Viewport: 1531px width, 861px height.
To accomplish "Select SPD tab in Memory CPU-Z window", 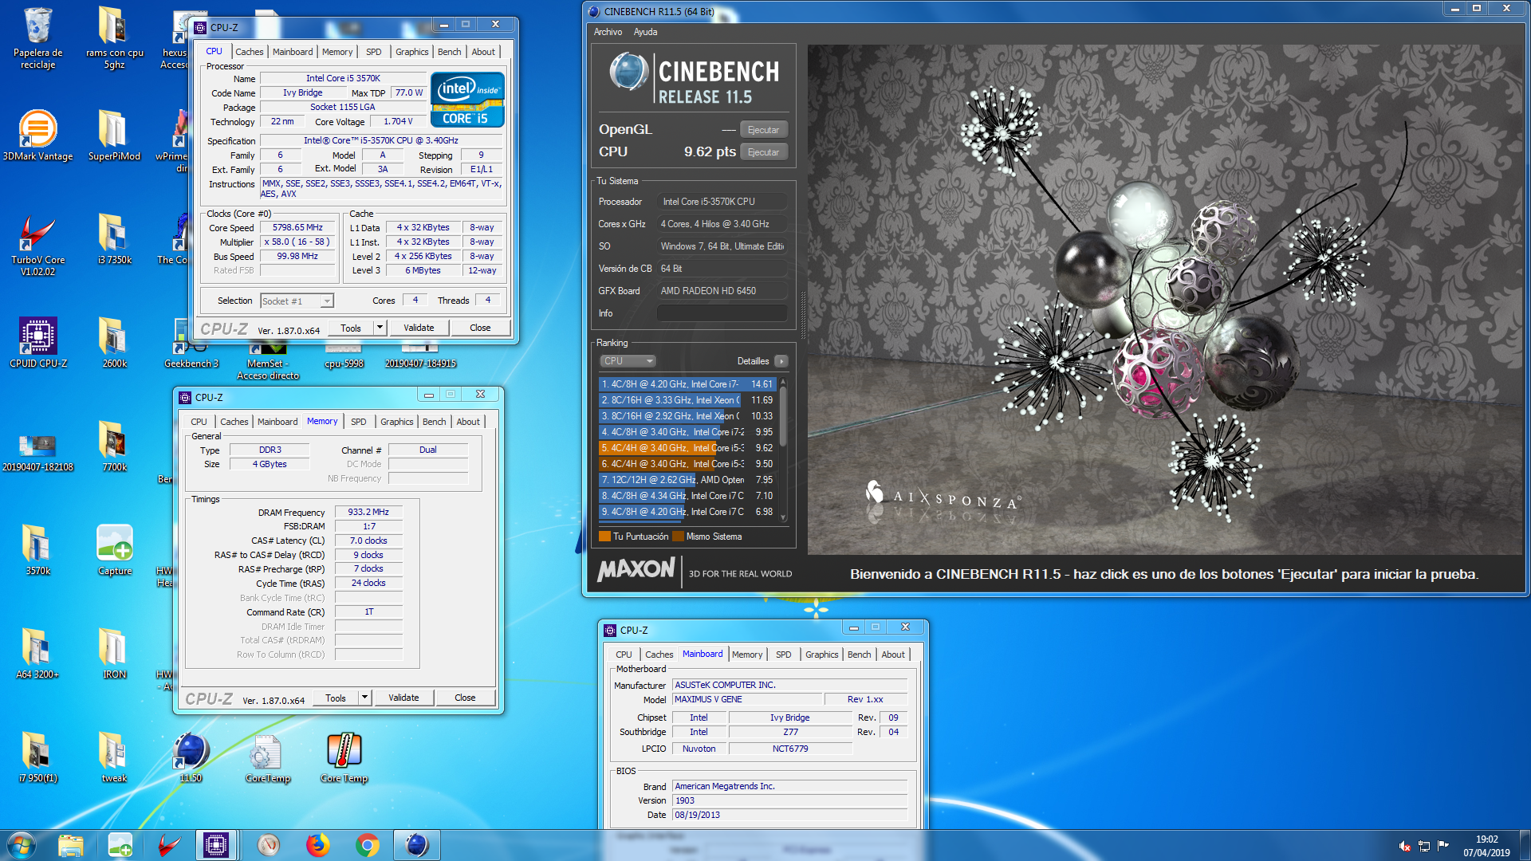I will coord(359,422).
